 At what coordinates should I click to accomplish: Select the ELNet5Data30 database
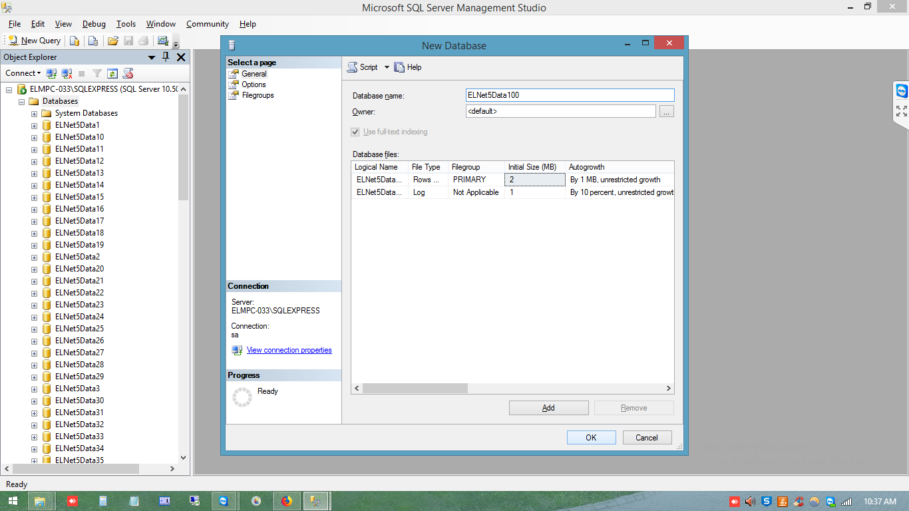tap(79, 401)
